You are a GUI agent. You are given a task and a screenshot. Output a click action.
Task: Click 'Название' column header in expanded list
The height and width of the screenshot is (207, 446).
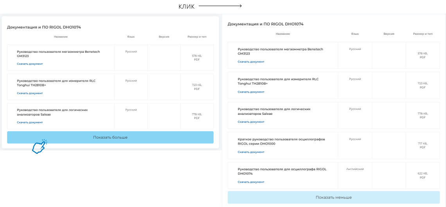point(282,34)
